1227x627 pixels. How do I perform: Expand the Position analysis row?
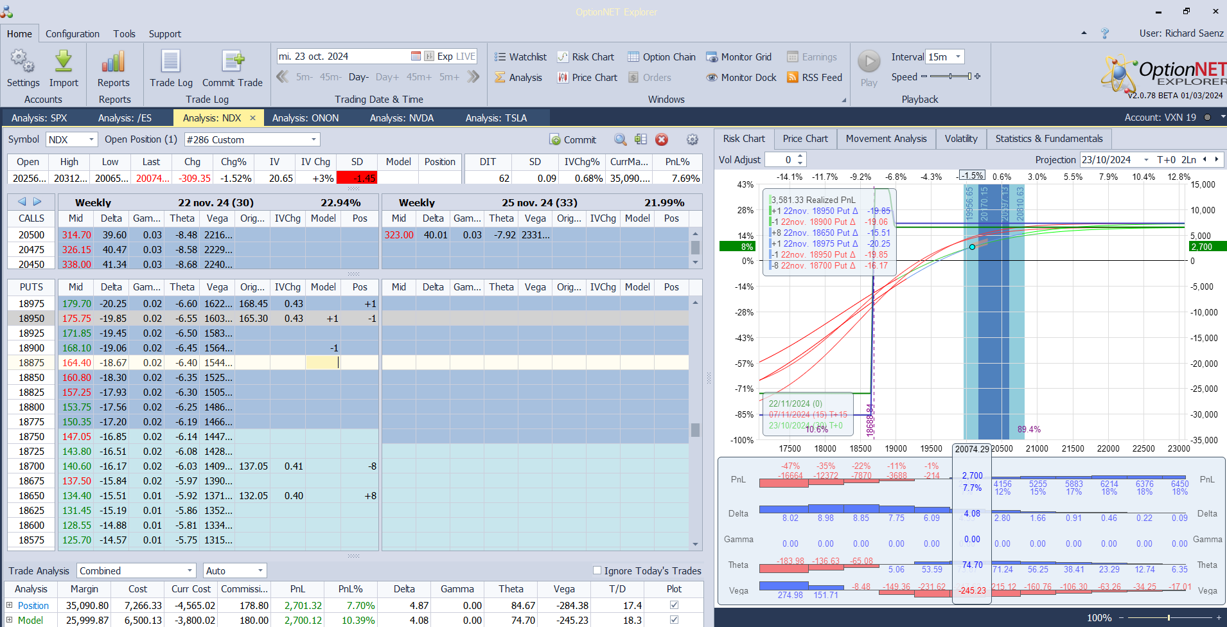click(x=10, y=605)
